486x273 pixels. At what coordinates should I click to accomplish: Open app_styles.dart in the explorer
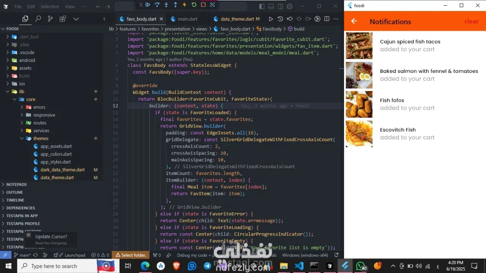[x=55, y=162]
